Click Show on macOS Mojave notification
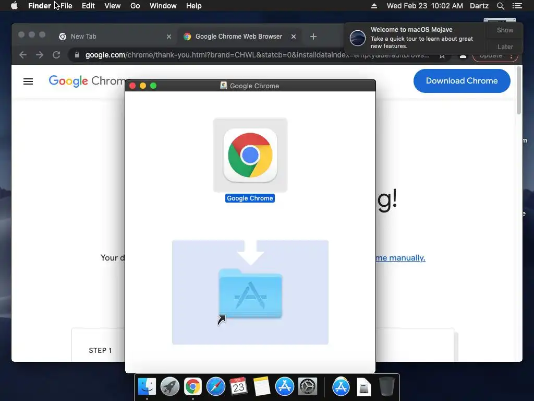 click(x=505, y=30)
